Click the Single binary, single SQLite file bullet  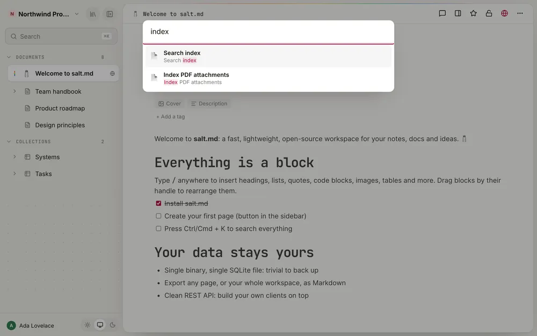click(241, 270)
